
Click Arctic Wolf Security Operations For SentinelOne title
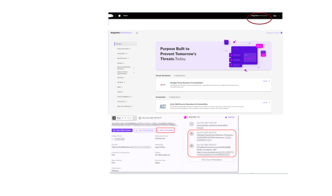(189, 104)
